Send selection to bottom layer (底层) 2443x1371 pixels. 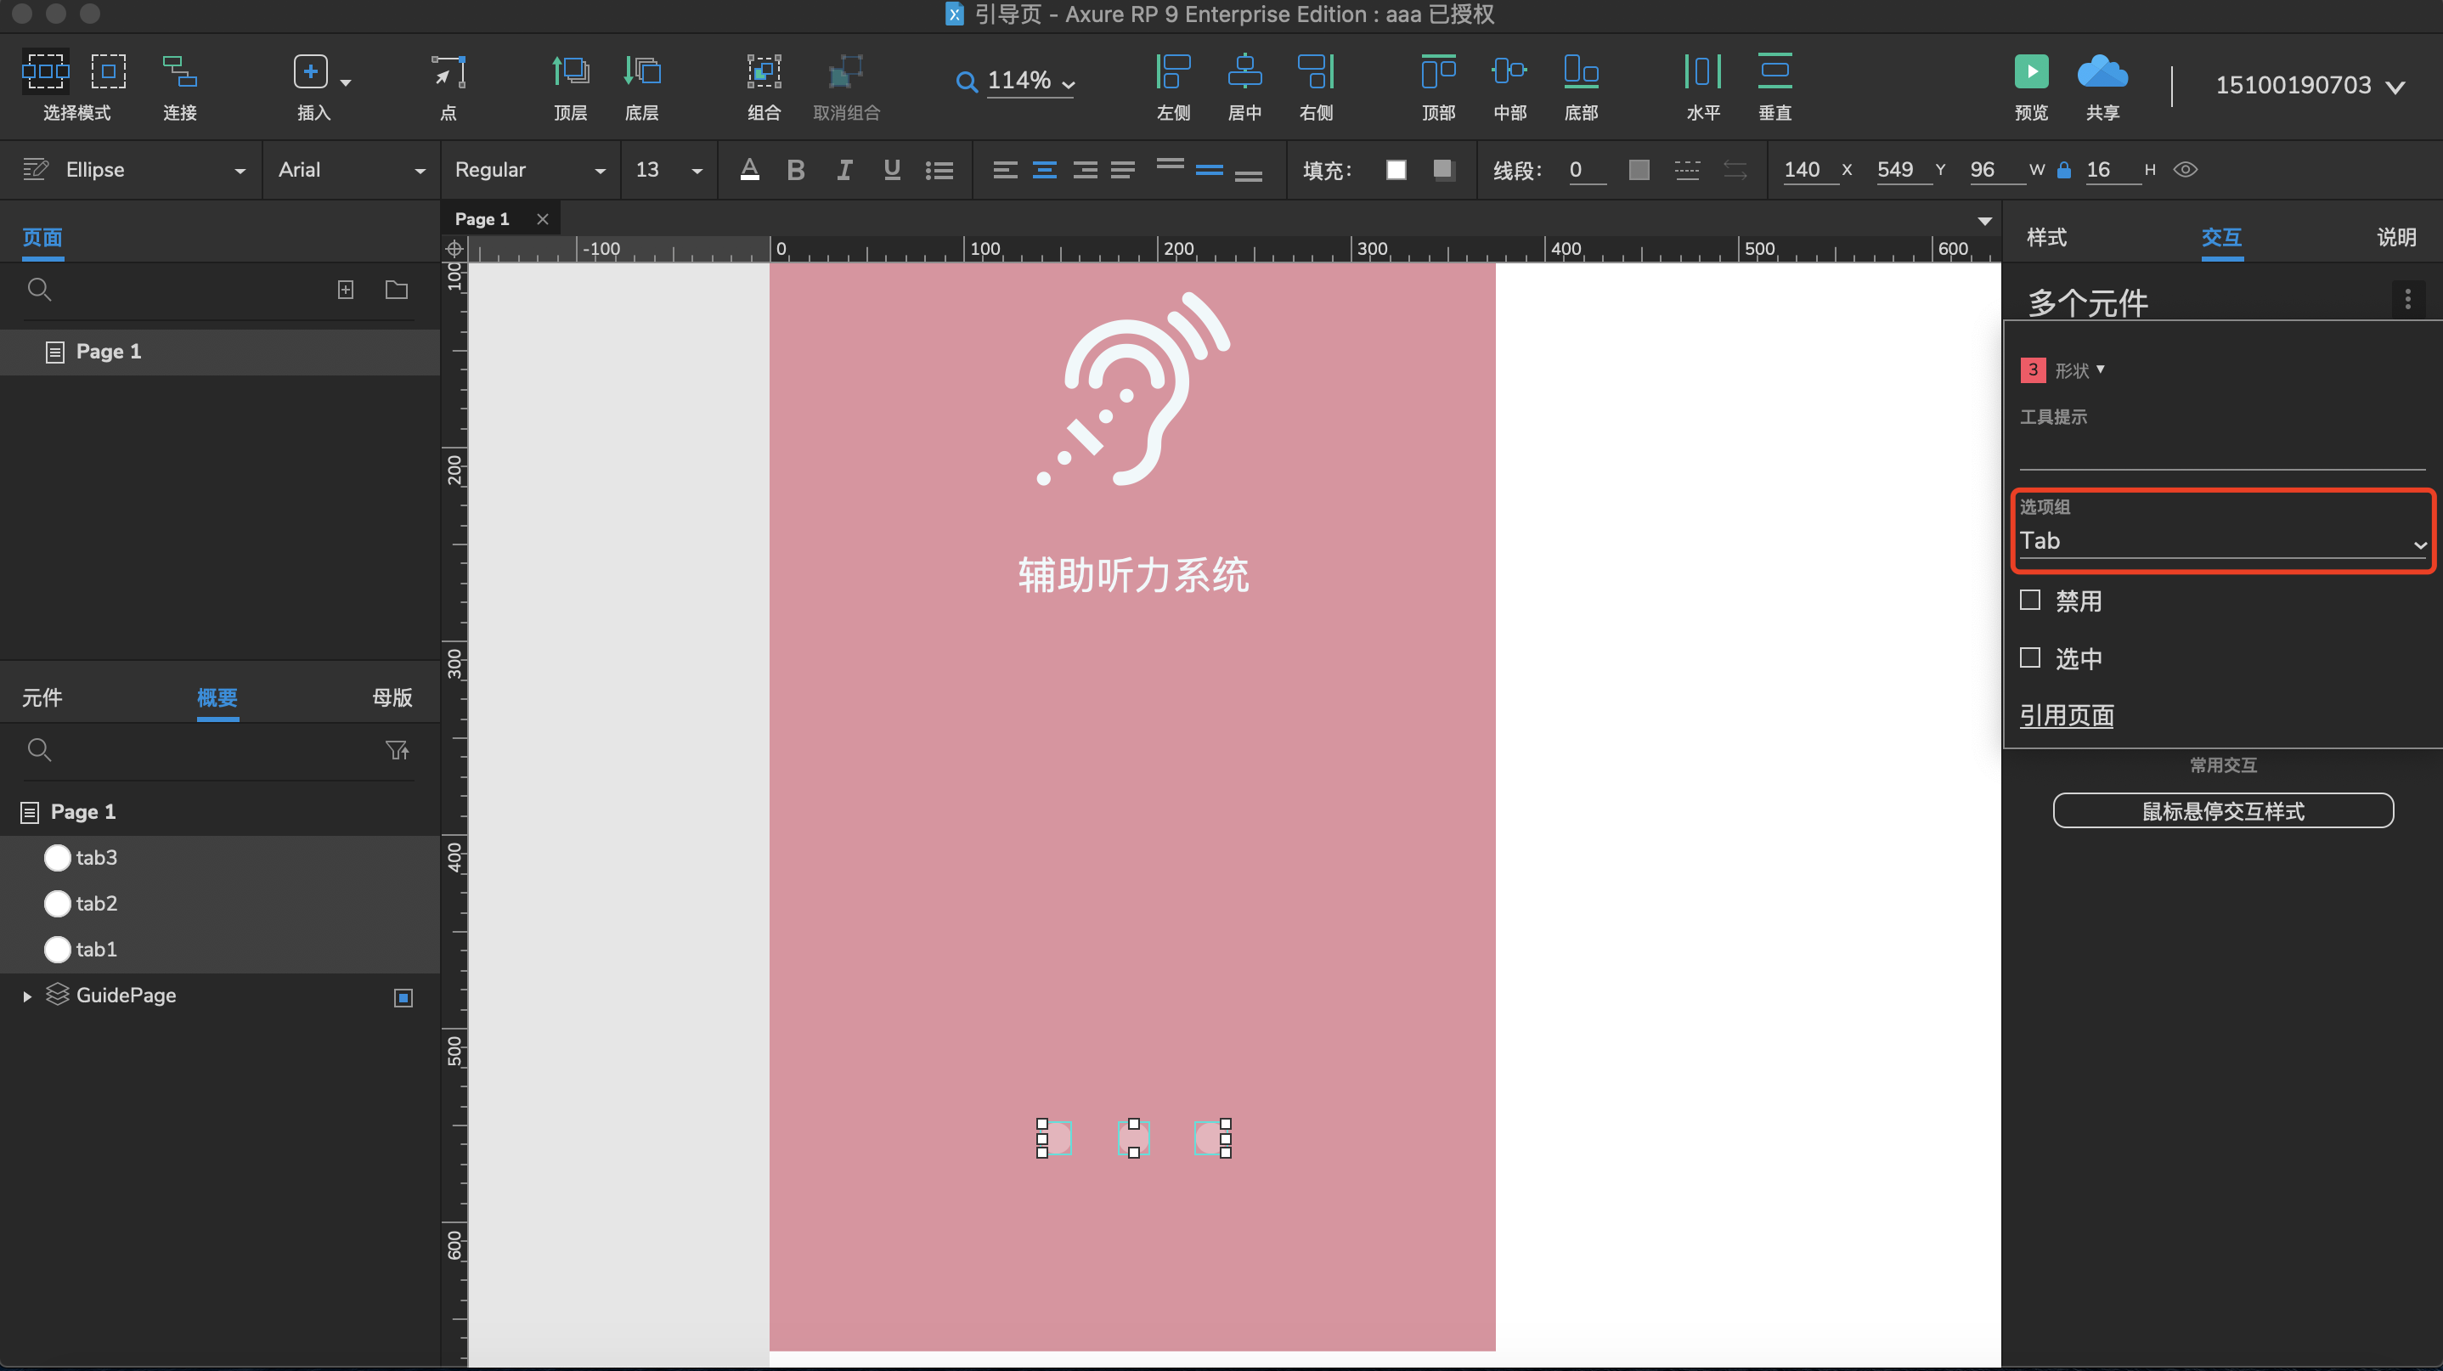642,72
